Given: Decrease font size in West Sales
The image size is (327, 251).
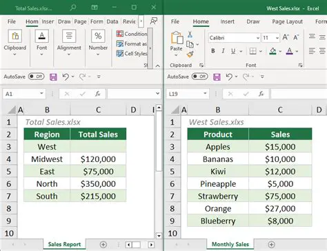Looking at the screenshot, I should [x=296, y=37].
